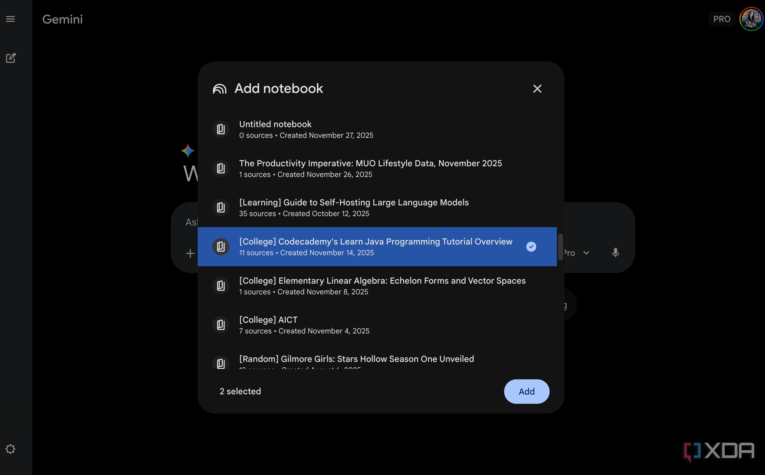This screenshot has width=765, height=475.
Task: Select The Productivity Imperative MUO notebook
Action: [x=377, y=168]
